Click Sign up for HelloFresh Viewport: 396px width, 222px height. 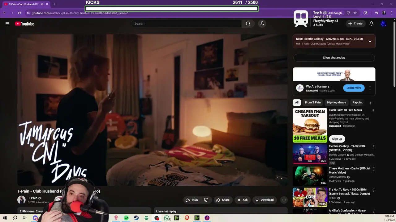pyautogui.click(x=337, y=139)
